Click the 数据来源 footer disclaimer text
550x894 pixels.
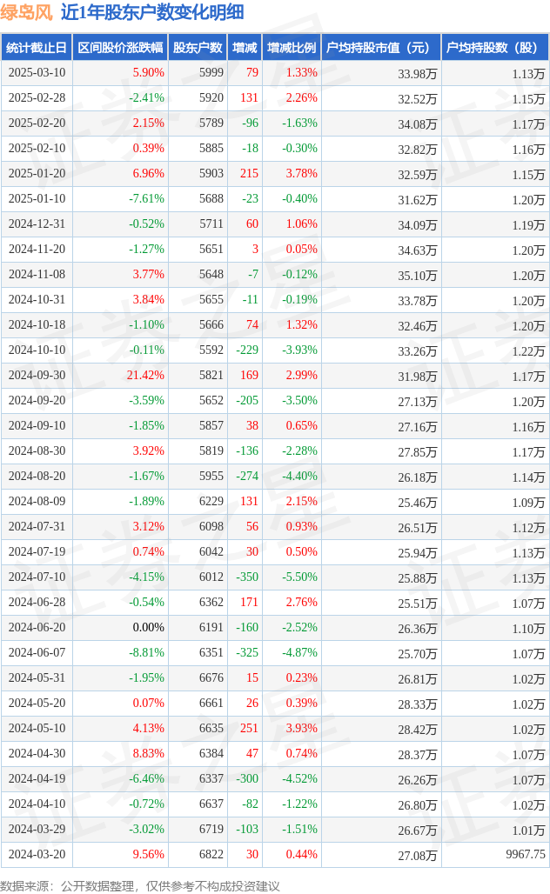(140, 886)
